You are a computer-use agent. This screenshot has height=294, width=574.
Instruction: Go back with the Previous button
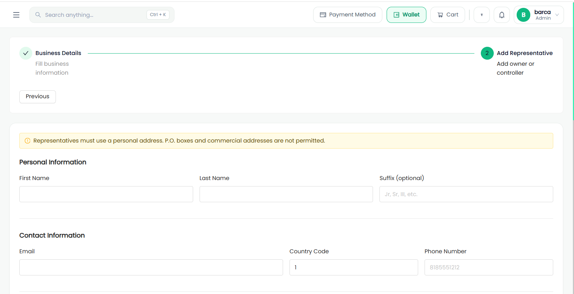(x=38, y=96)
